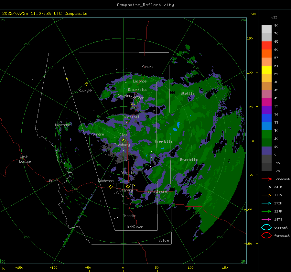
Task: Click the Strathmore label
Action: click(157, 191)
